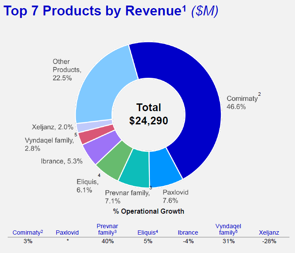This screenshot has height=253, width=295.
Task: Click the 5% growth value under Eliquis
Action: (148, 241)
